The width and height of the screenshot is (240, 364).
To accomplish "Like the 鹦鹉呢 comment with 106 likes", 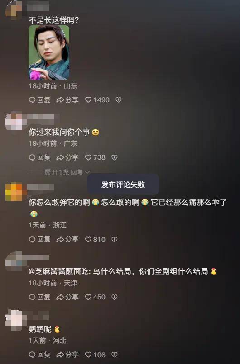I will click(x=95, y=355).
